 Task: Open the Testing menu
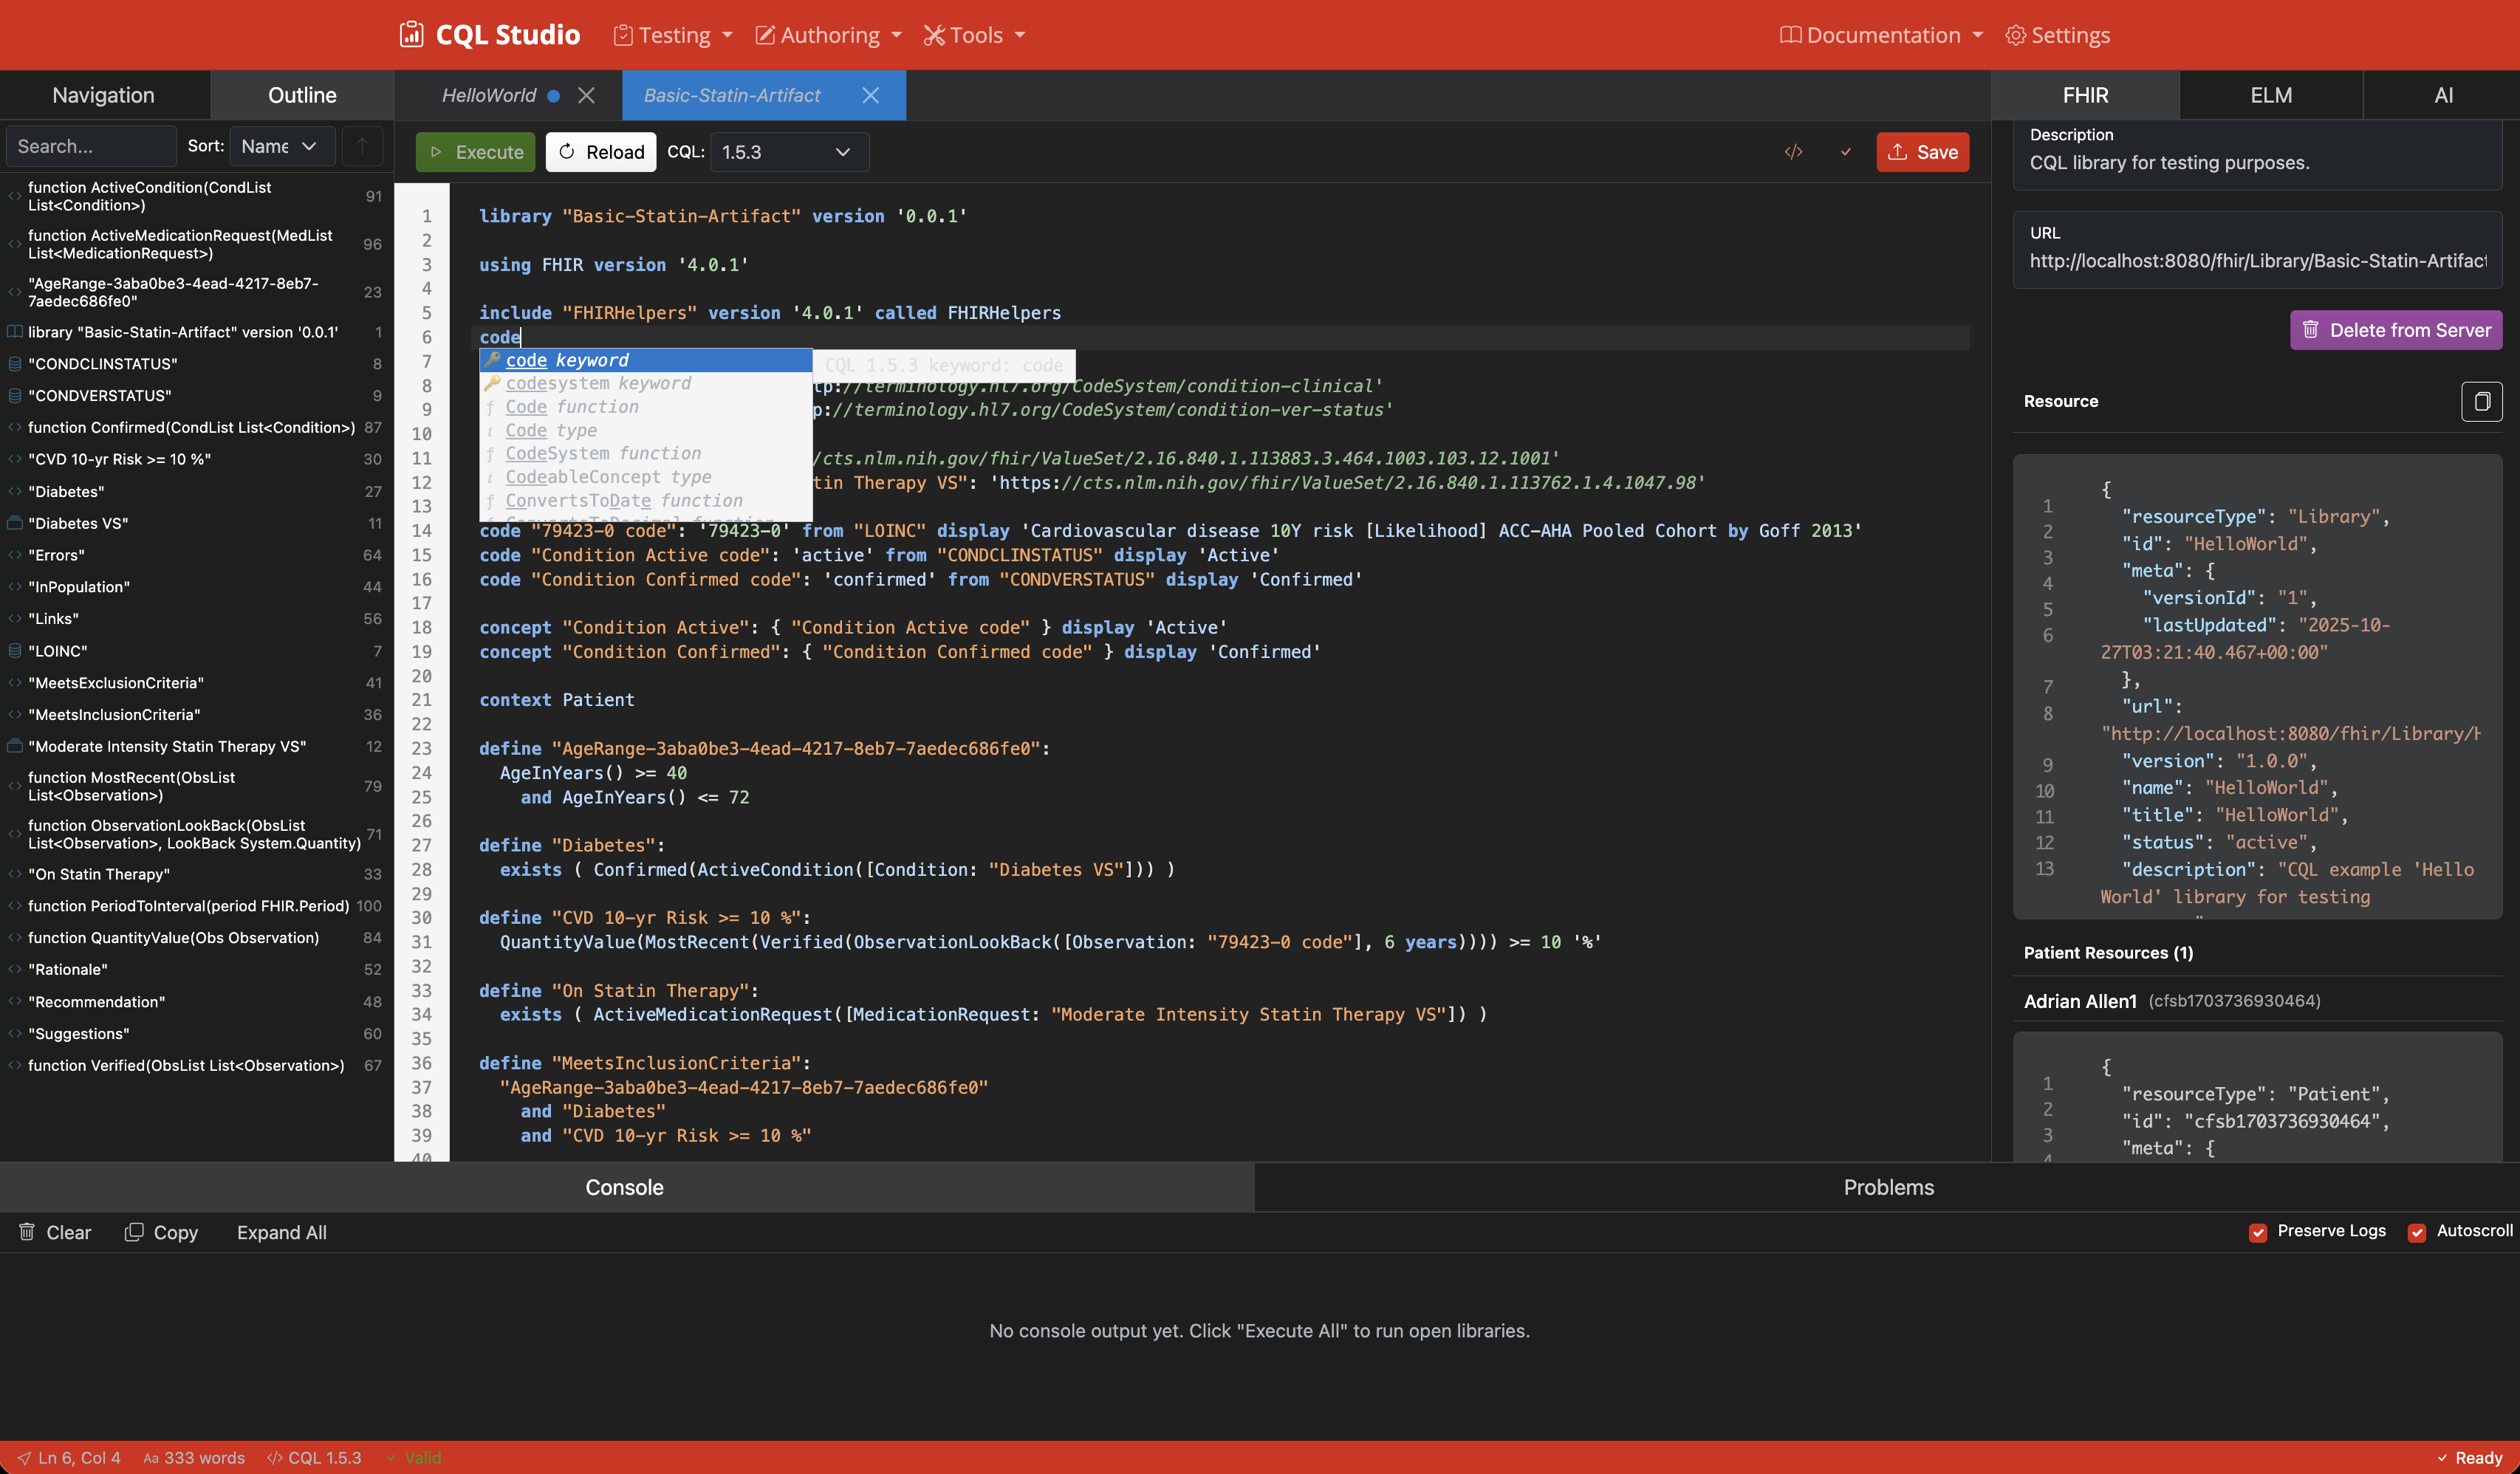671,35
